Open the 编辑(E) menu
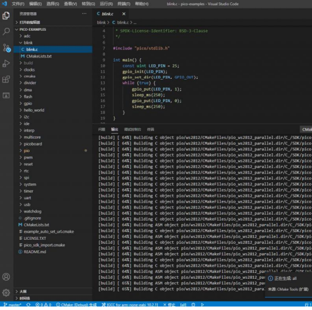Image resolution: width=312 pixels, height=310 pixels. [36, 3]
